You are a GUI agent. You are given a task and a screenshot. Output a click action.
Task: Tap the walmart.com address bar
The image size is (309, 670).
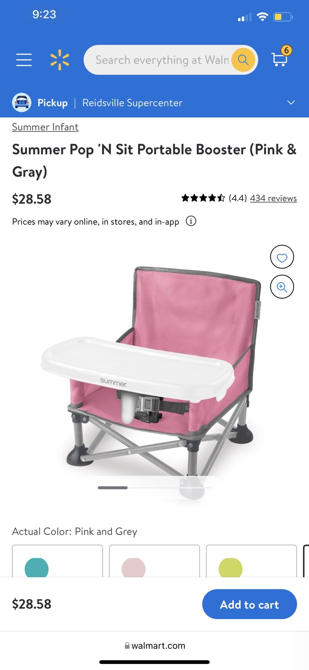pos(155,646)
